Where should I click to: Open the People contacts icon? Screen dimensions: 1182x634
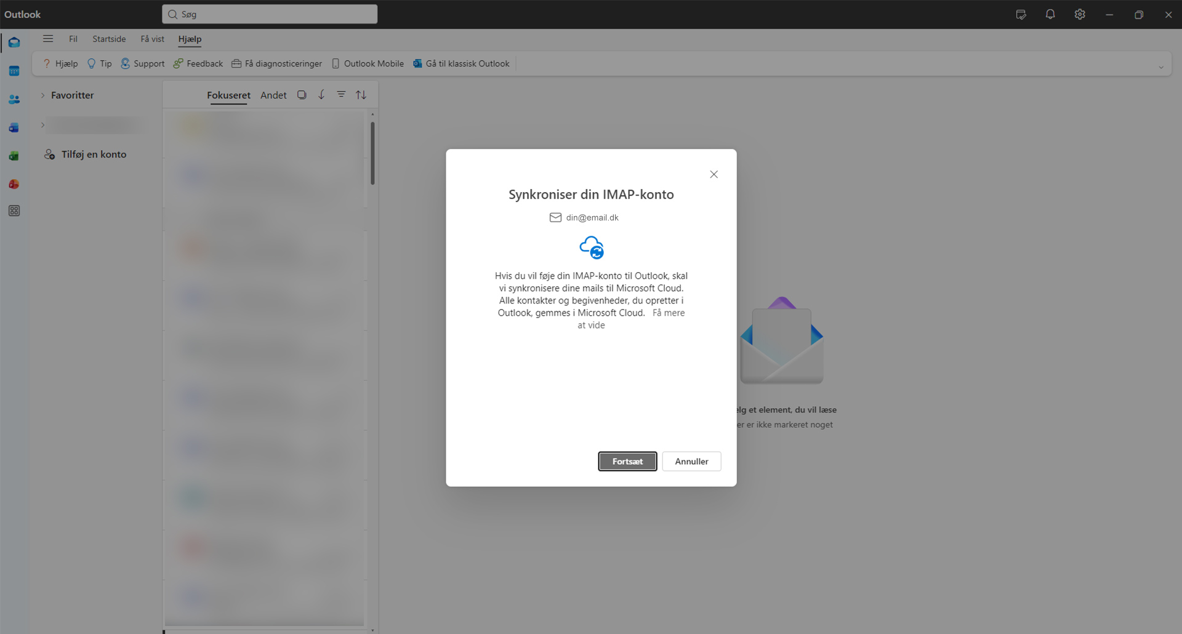pyautogui.click(x=14, y=100)
